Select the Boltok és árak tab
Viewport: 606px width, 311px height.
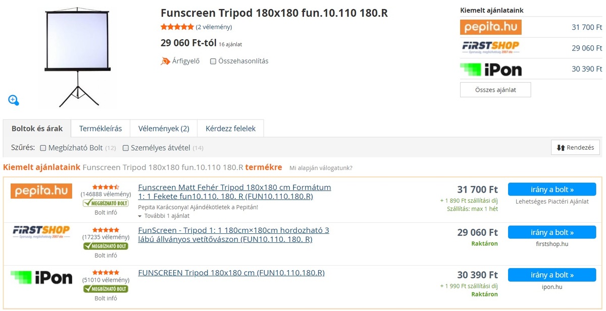(x=37, y=129)
